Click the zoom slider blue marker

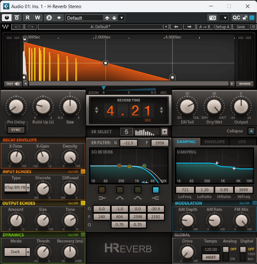point(103,88)
